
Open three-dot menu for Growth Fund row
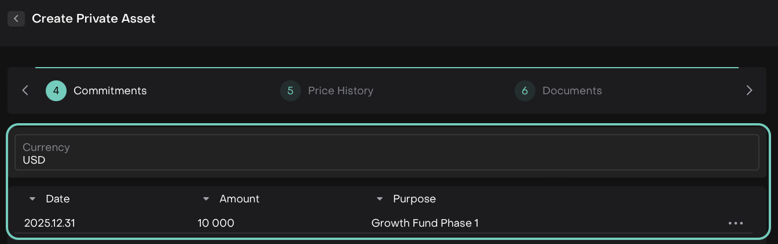(735, 223)
